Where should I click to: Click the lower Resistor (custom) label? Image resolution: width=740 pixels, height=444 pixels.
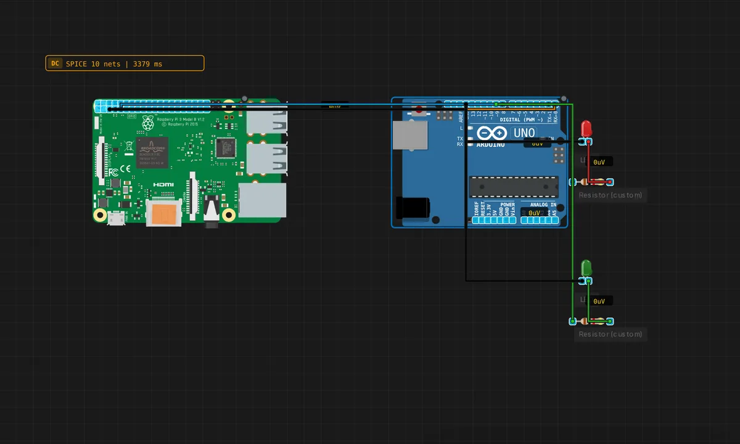[x=610, y=334]
